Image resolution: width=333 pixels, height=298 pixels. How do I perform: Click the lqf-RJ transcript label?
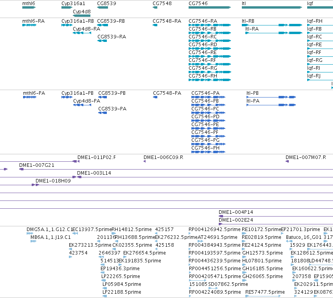[314, 76]
